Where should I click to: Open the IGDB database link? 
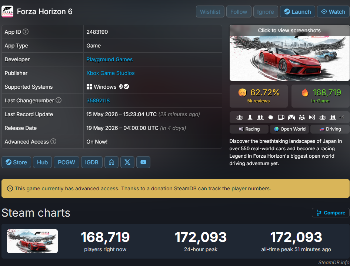[x=91, y=162]
